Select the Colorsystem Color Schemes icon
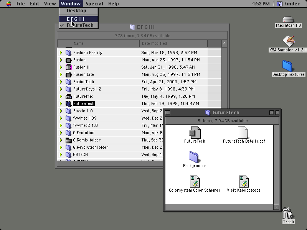 tap(195, 181)
